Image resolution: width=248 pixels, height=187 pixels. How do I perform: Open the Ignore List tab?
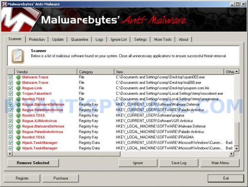coord(119,40)
